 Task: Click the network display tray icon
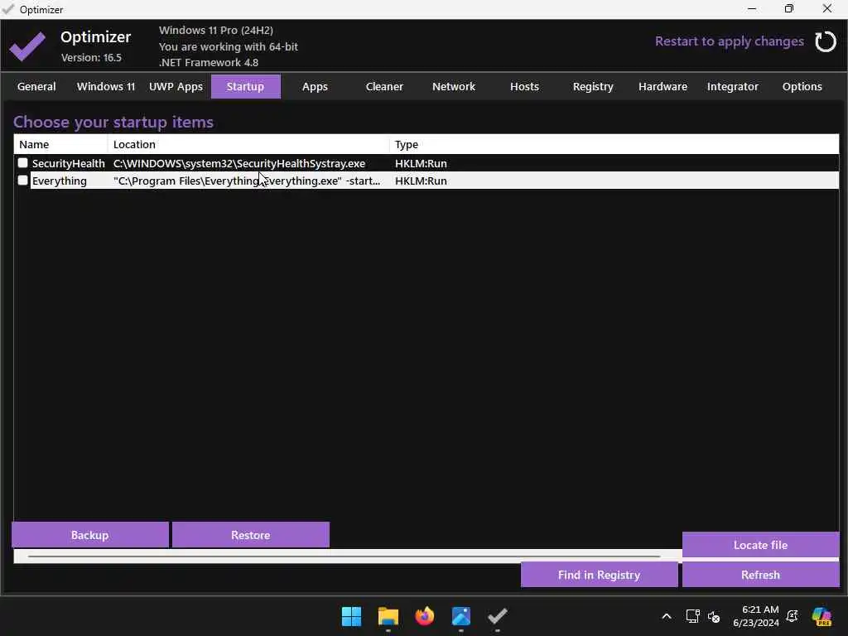point(692,616)
